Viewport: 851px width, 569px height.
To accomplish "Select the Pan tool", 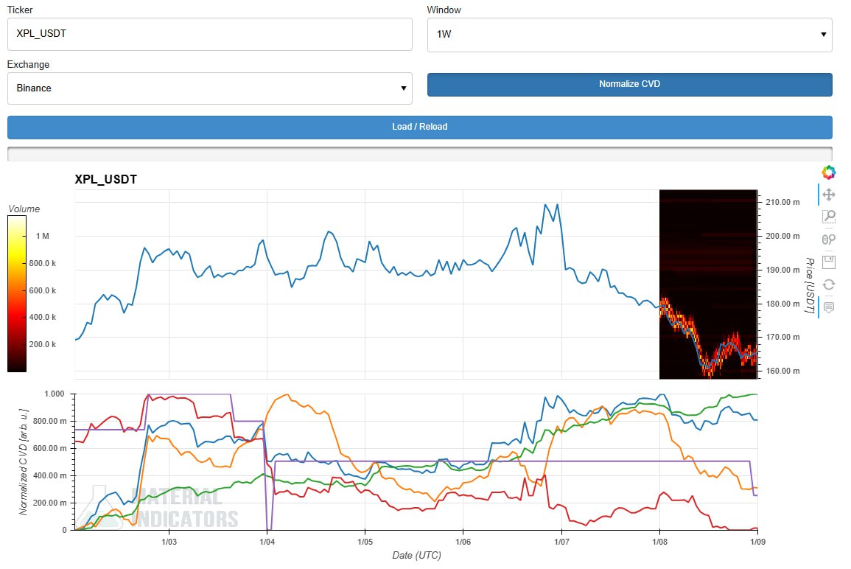I will coord(829,195).
